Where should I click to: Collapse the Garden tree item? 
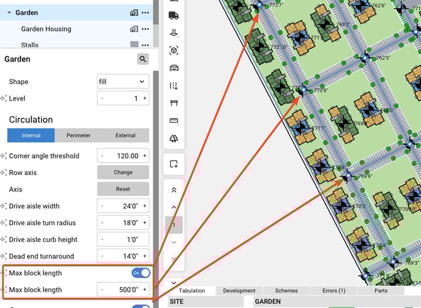(x=9, y=13)
